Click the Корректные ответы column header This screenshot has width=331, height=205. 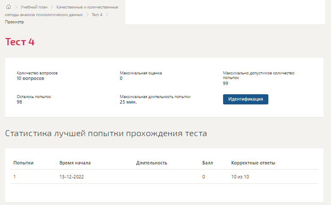click(253, 163)
